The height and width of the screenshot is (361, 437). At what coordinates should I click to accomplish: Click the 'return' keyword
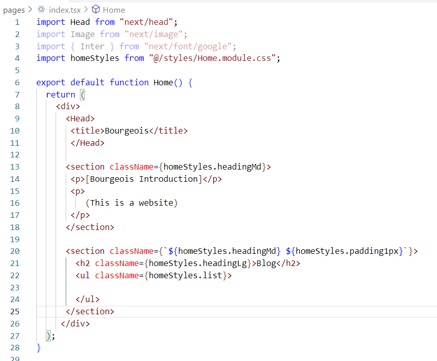tap(61, 94)
